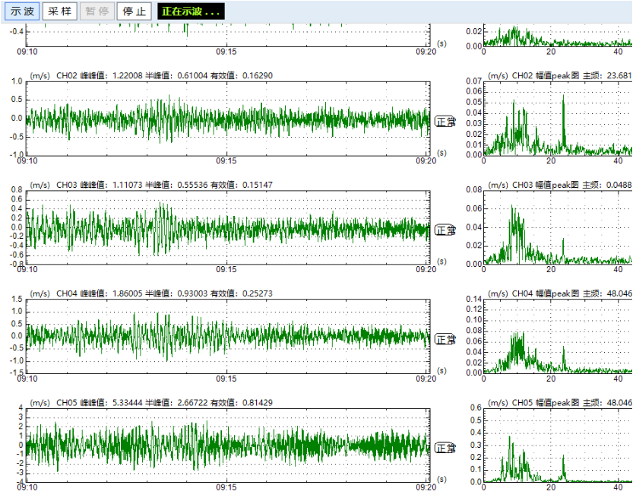Click the 正常 status badge for CH02
Image resolution: width=636 pixels, height=498 pixels.
point(445,122)
